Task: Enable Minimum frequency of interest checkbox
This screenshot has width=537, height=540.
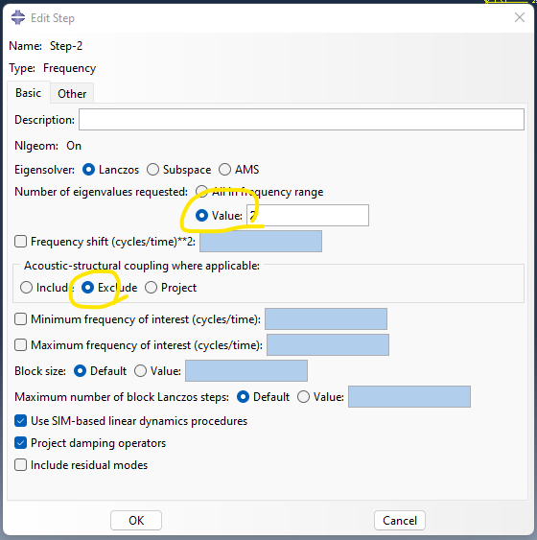Action: 21,318
